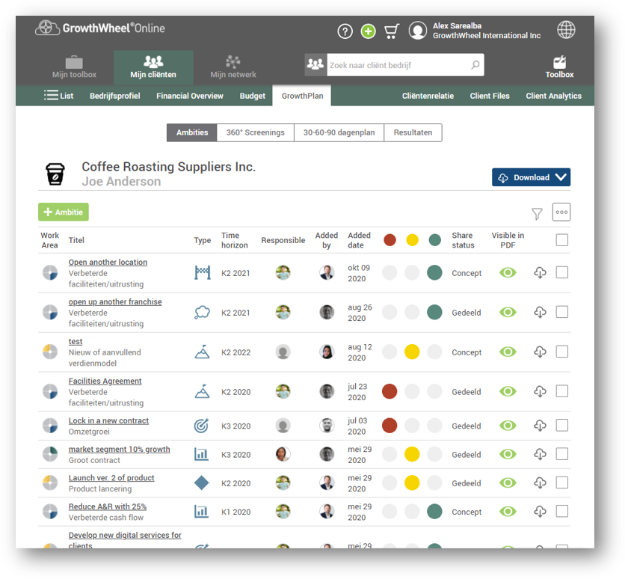The width and height of the screenshot is (625, 579).
Task: Open the Mijn netwerk tab
Action: [233, 67]
